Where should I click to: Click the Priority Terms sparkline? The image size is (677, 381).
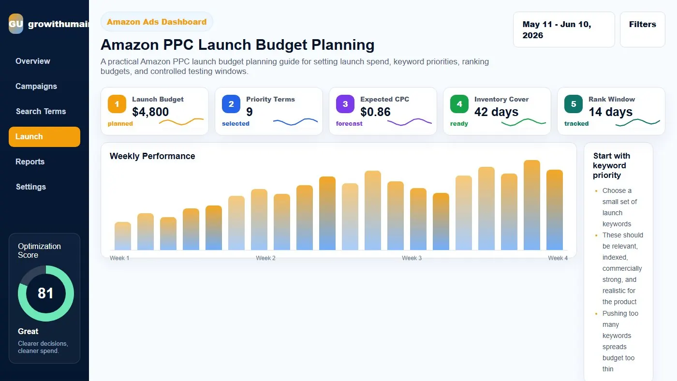295,121
